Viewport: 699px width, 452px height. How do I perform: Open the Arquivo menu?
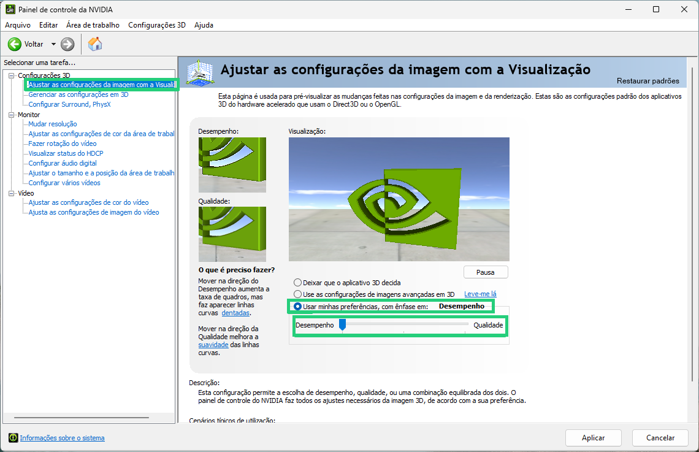coord(18,25)
